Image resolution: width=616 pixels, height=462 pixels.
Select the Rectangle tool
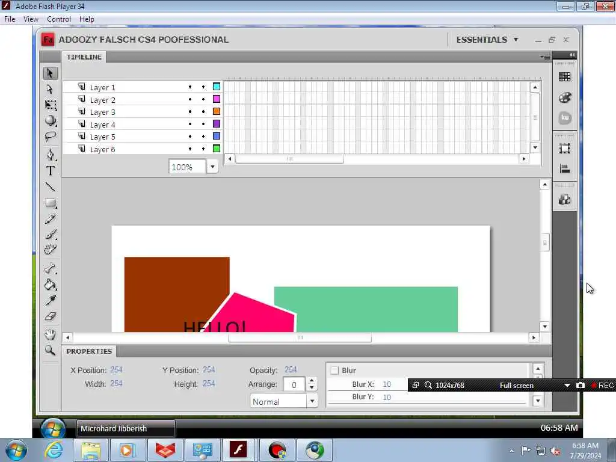pyautogui.click(x=51, y=203)
